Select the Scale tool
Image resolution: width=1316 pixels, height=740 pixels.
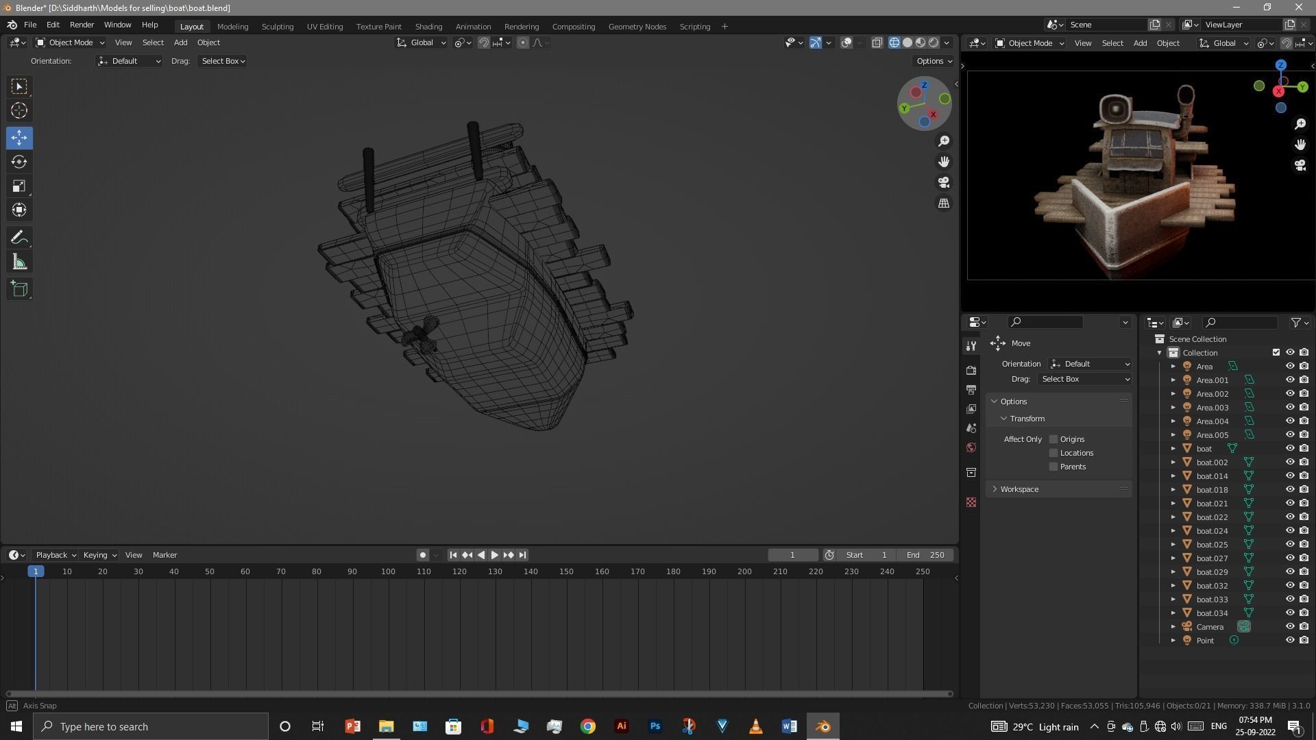tap(19, 186)
